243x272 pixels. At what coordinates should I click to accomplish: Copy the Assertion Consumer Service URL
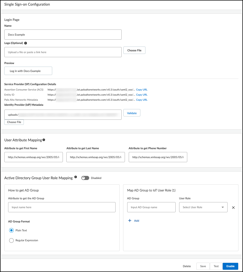[142, 89]
